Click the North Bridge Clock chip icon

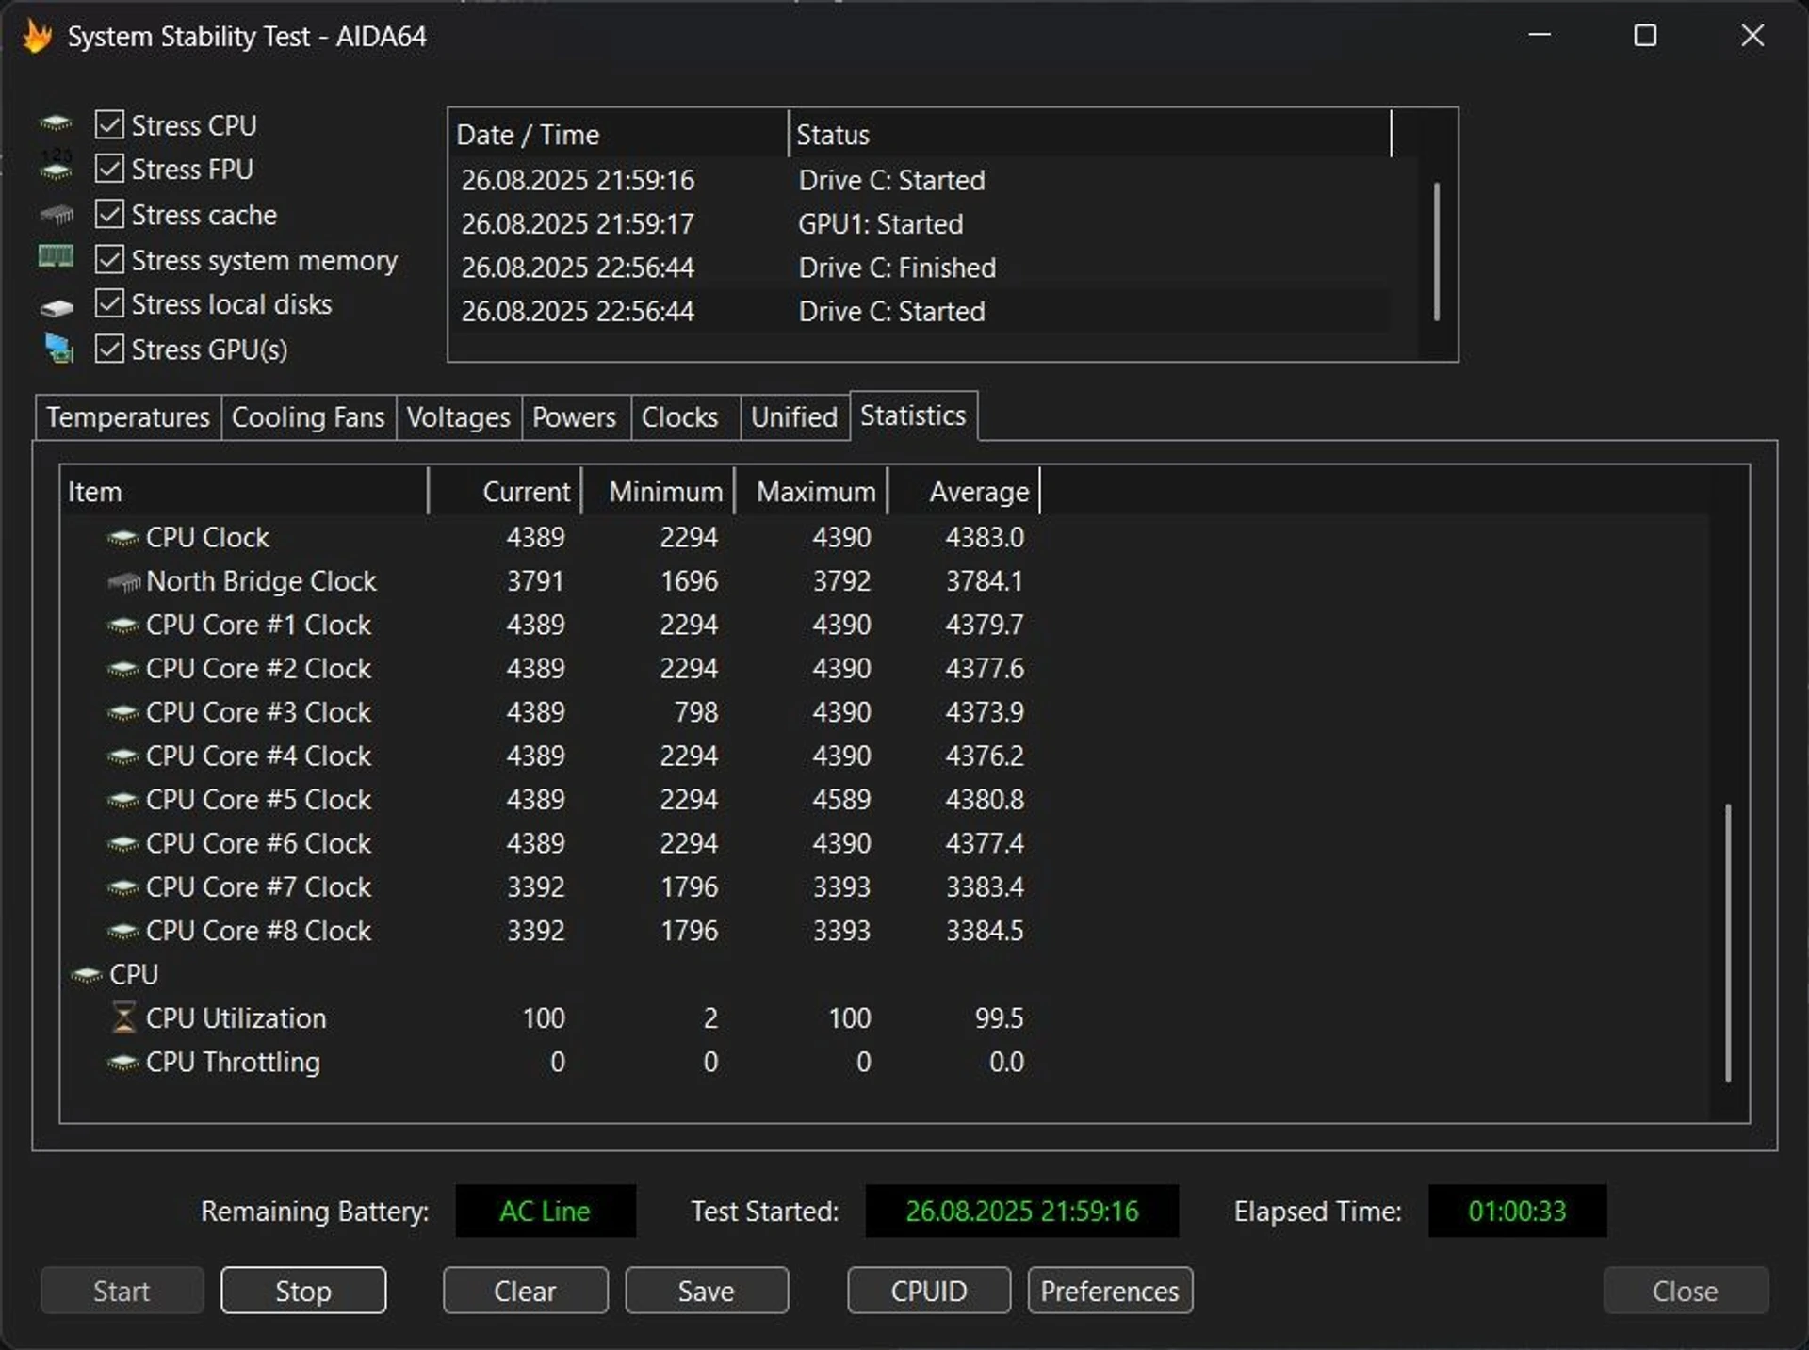(123, 582)
